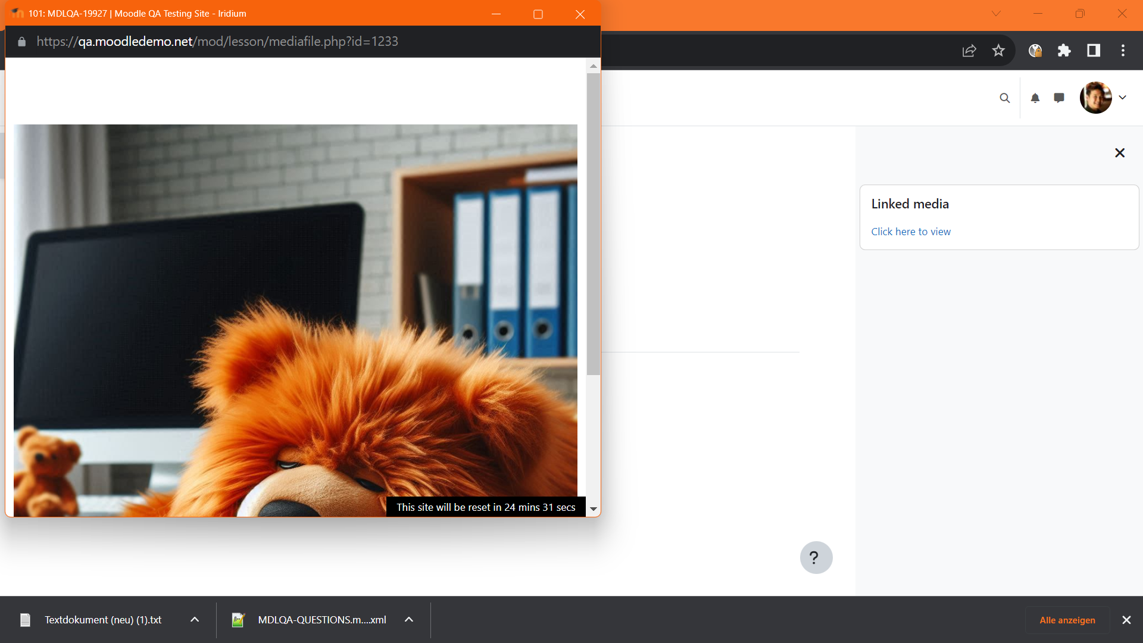1143x643 pixels.
Task: Click the site reset countdown banner
Action: [486, 507]
